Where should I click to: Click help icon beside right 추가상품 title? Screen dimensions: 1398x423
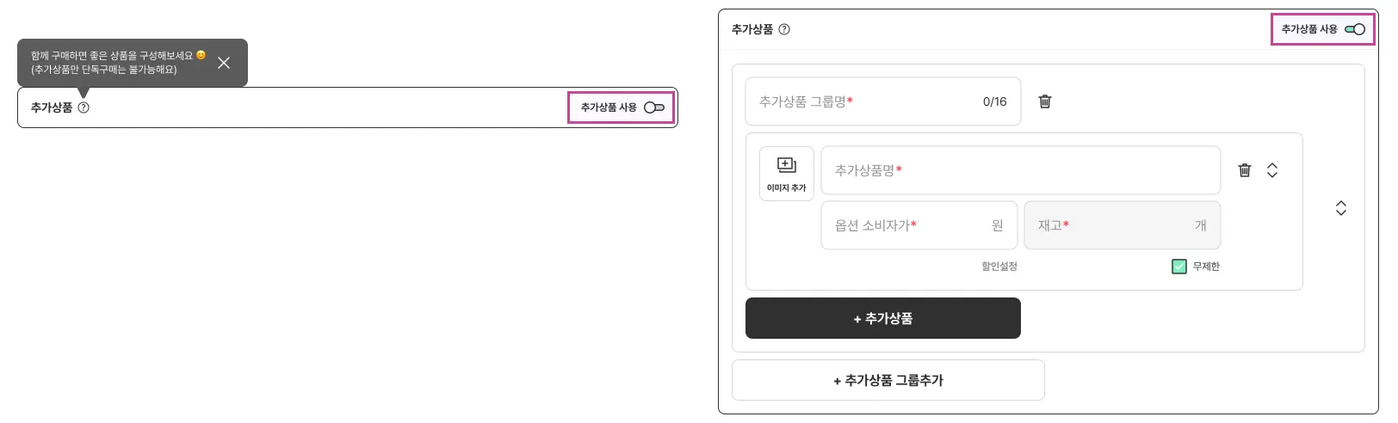coord(784,29)
